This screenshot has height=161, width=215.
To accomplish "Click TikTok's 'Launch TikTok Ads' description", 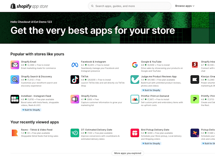I will coord(103,84).
